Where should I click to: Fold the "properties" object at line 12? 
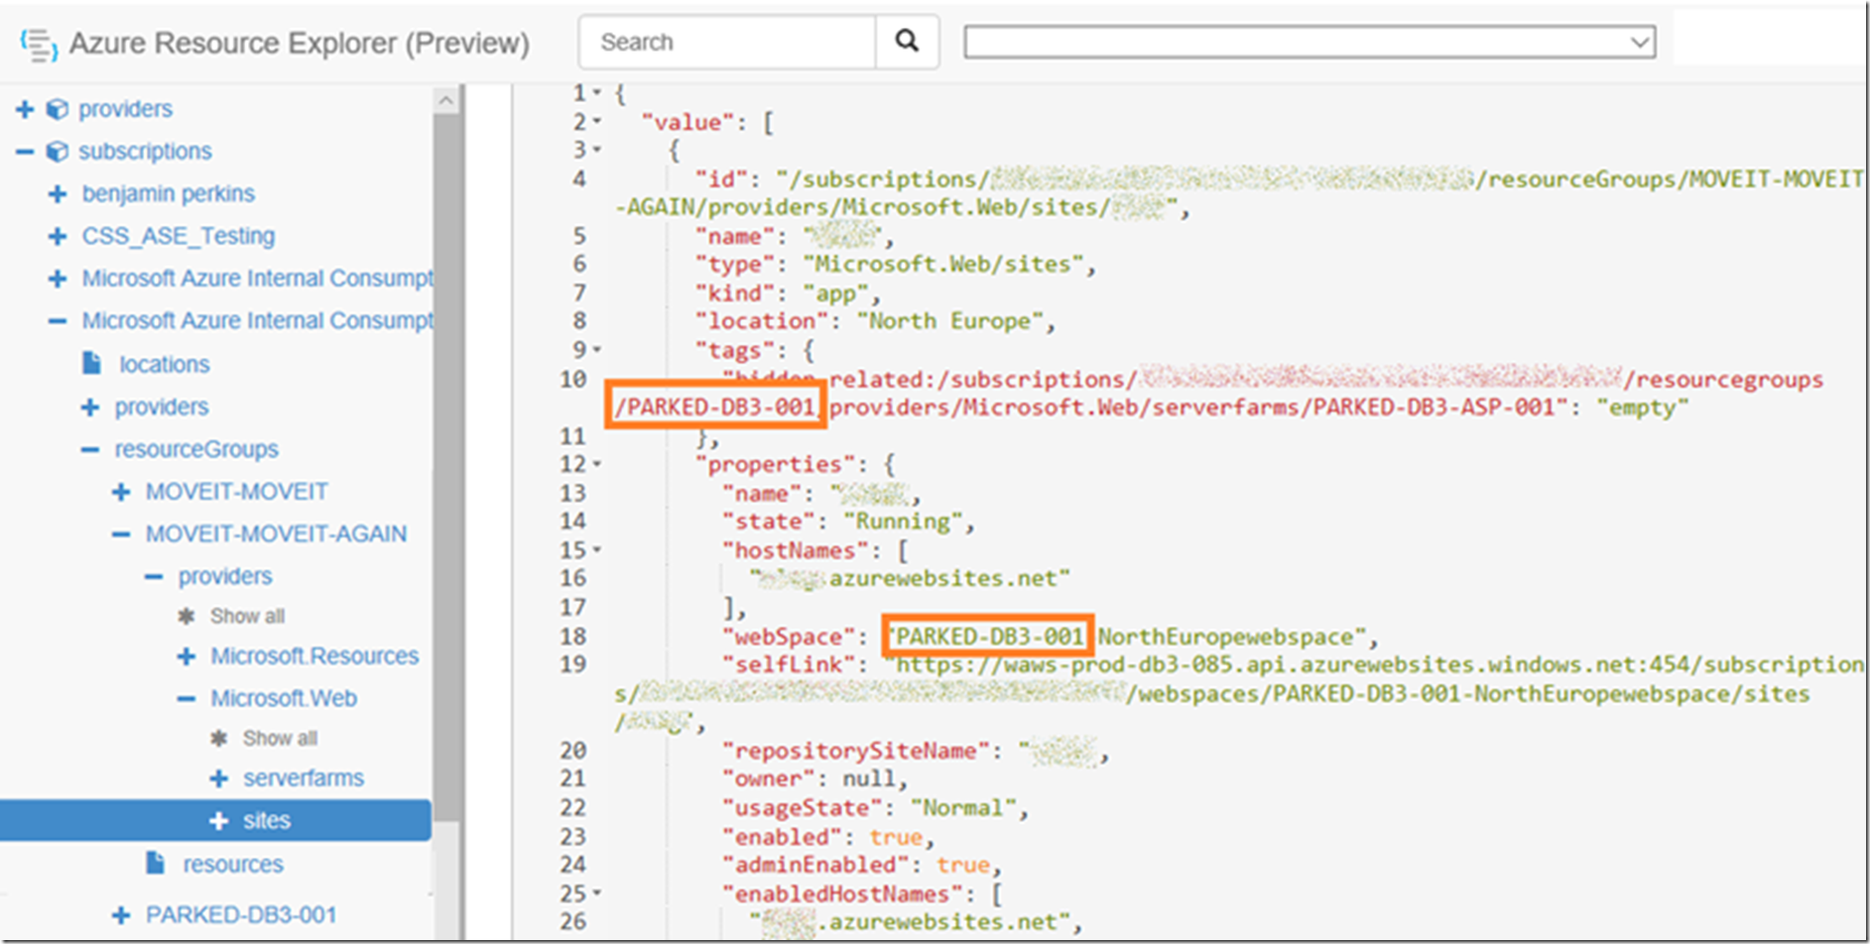pyautogui.click(x=596, y=464)
